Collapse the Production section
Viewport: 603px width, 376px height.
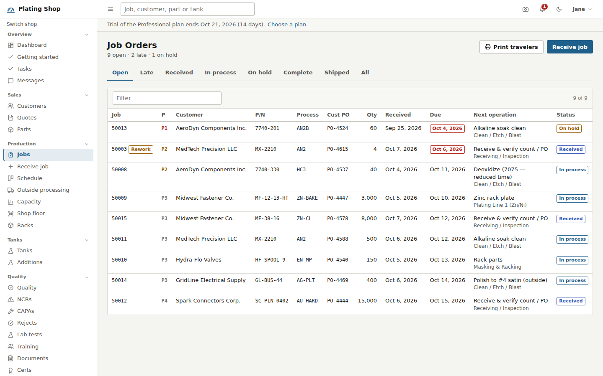[48, 144]
